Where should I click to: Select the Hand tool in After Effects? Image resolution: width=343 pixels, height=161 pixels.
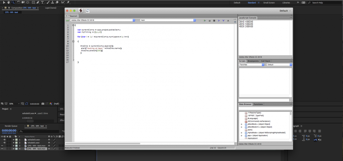click(x=8, y=2)
